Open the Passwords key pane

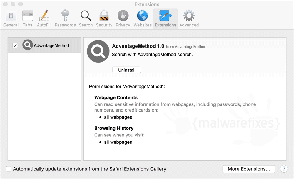[65, 18]
